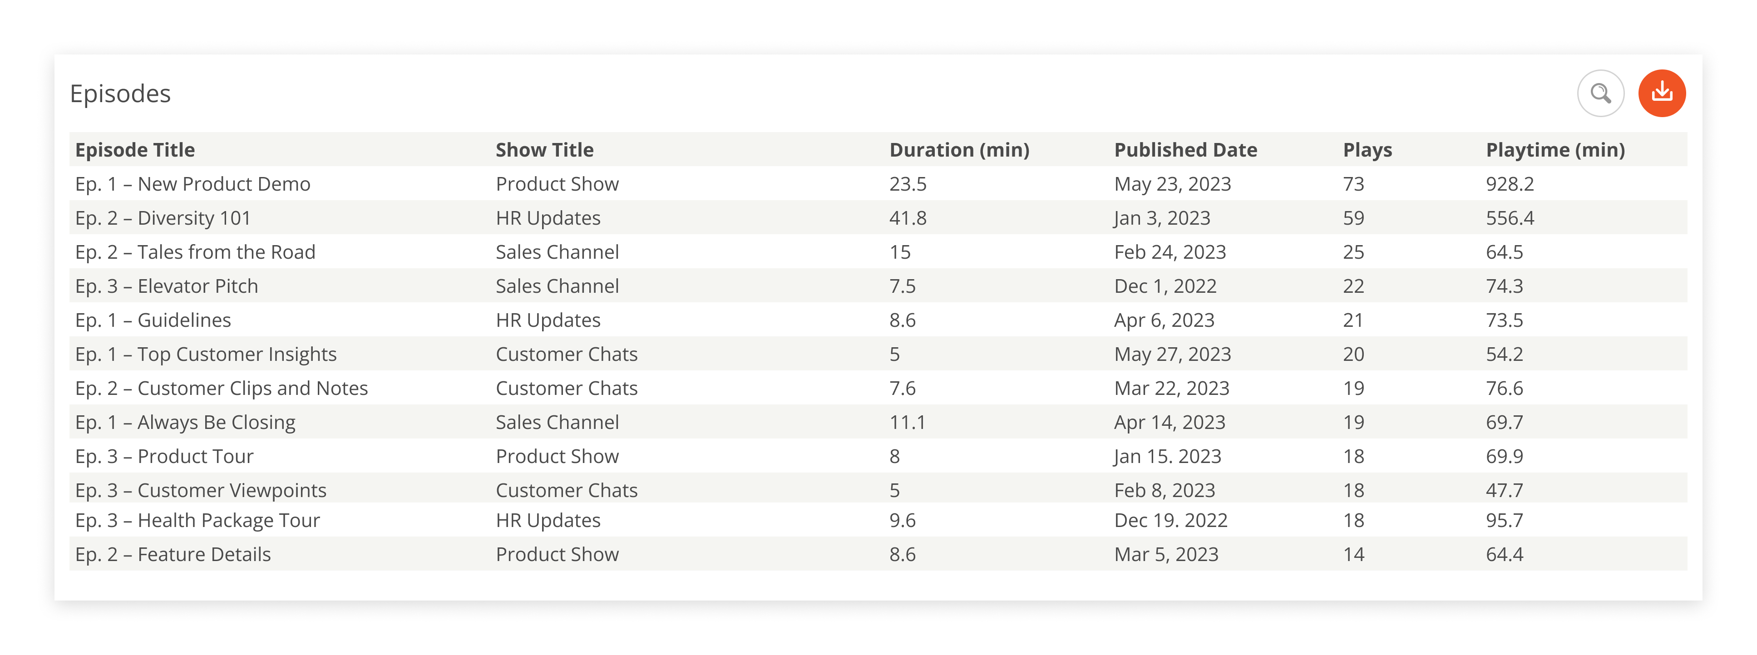Sort by Plays column header
Screen dimensions: 1757x655
[1367, 150]
